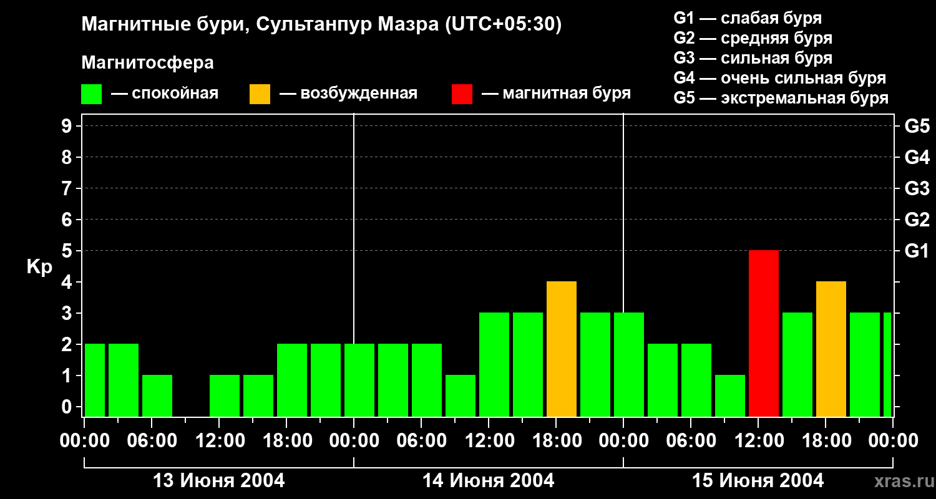Click the 'G3 — сильная буря' legend line

point(753,58)
